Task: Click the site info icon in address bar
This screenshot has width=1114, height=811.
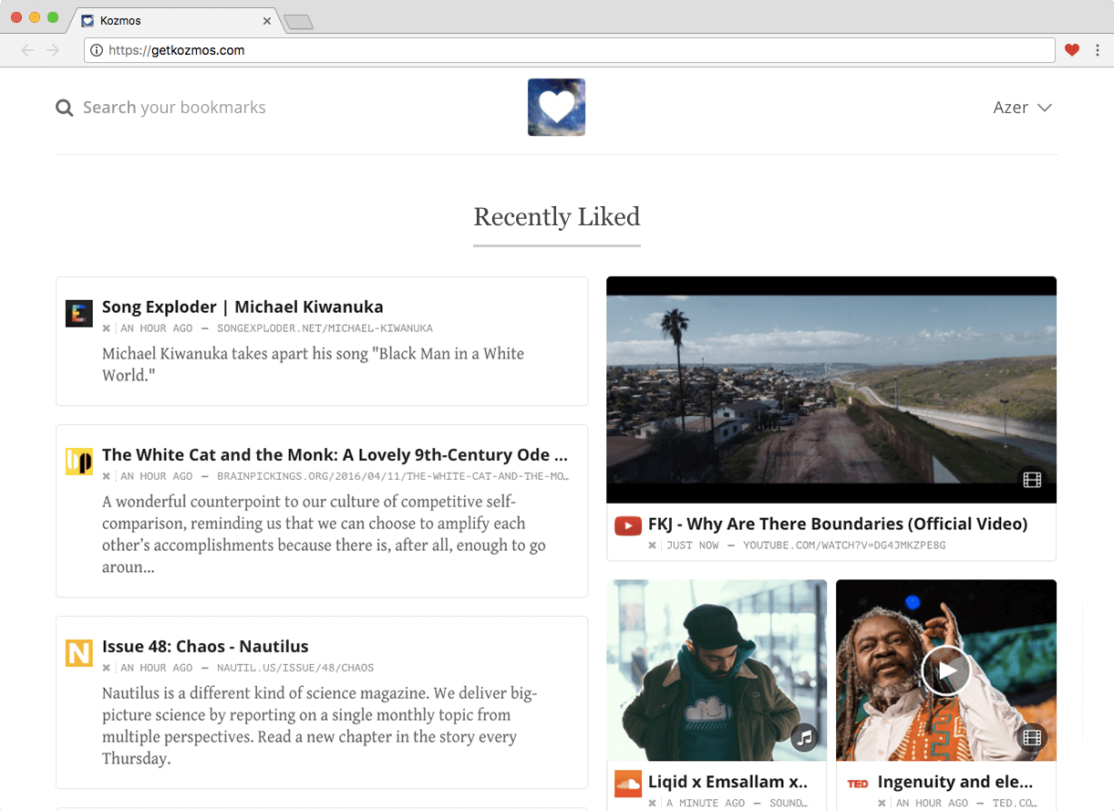Action: pyautogui.click(x=97, y=50)
